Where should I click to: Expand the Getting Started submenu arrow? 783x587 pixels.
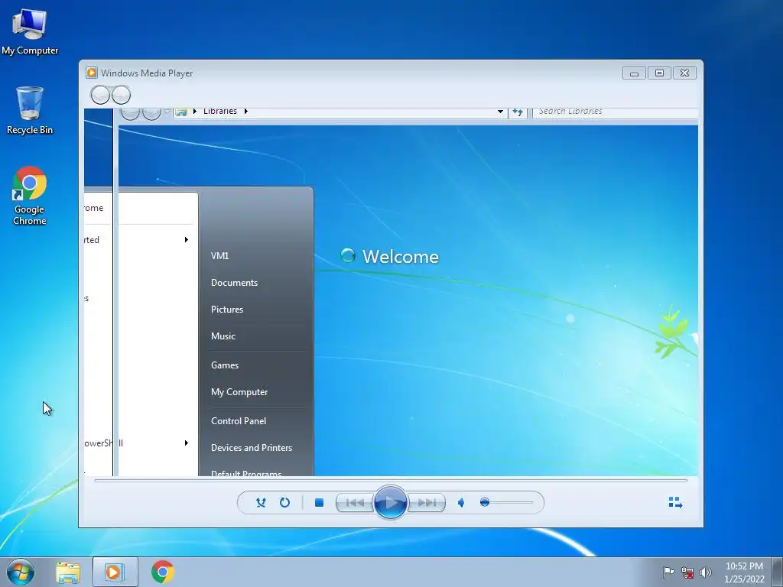tap(187, 239)
